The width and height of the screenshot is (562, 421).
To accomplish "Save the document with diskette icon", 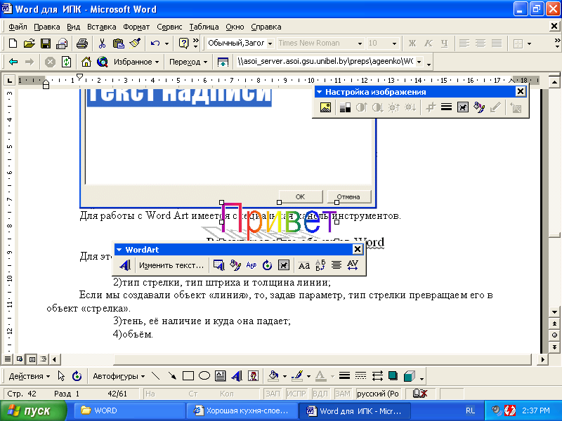I will 46,44.
